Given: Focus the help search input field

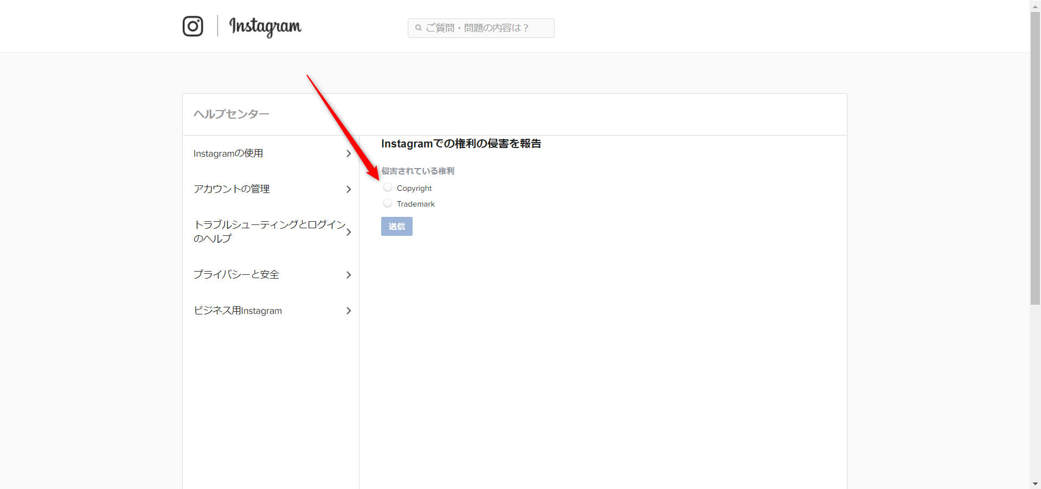Looking at the screenshot, I should (481, 28).
